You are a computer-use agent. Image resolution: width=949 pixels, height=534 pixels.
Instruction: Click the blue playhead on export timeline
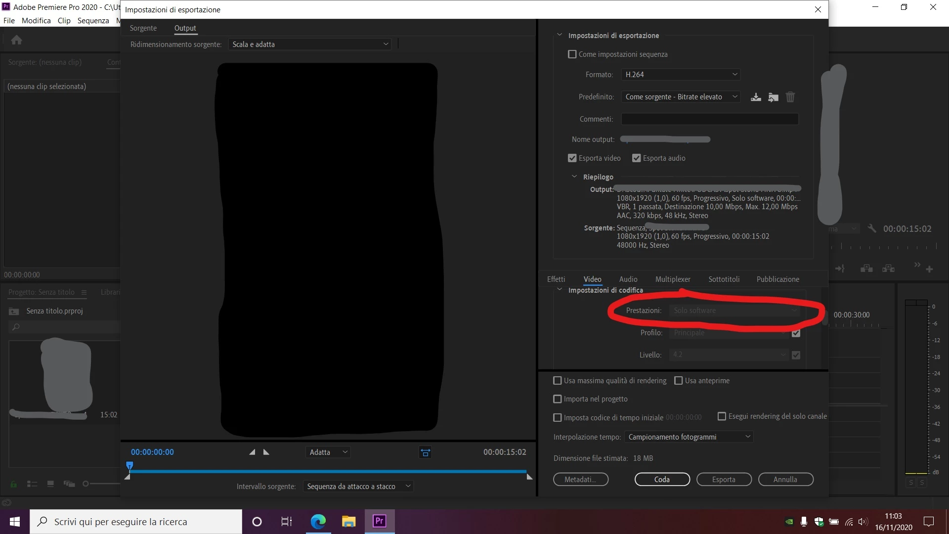(129, 465)
